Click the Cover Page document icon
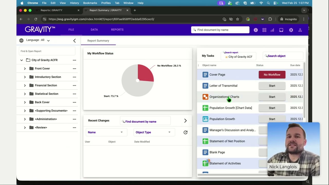 [205, 75]
